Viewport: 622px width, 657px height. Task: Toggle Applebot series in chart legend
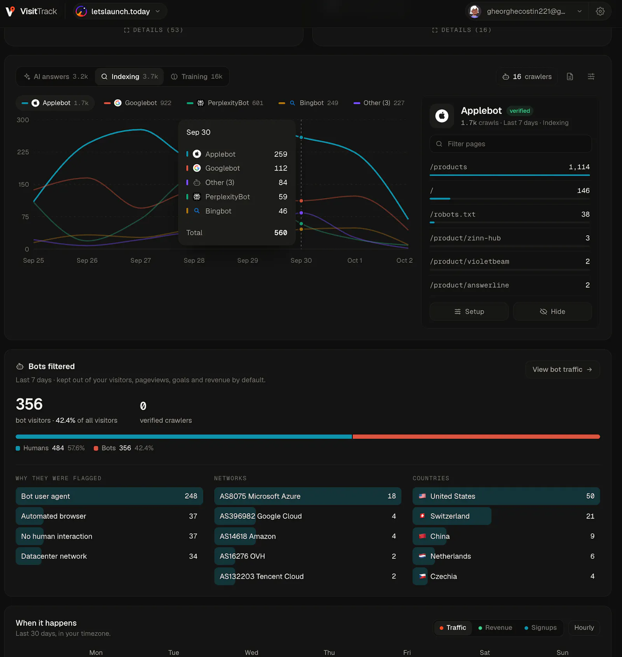click(55, 103)
